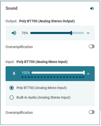
Task: Select Built-in Audio (Analog Stereo Input) radio
Action: [x=12, y=97]
